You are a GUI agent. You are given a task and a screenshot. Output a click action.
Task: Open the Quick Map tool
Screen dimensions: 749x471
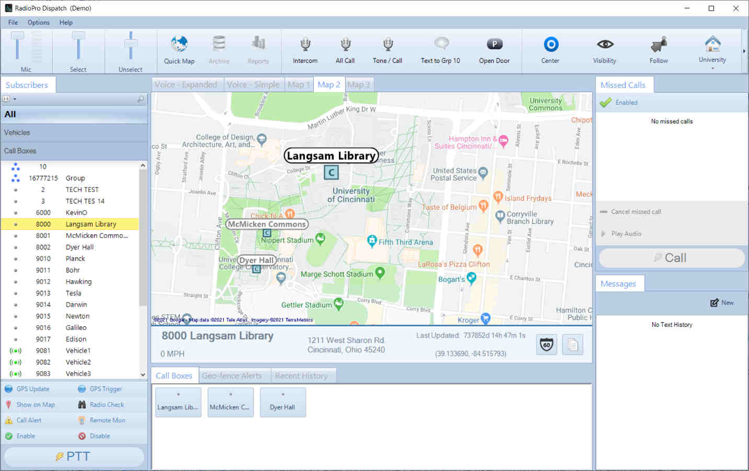pos(179,50)
